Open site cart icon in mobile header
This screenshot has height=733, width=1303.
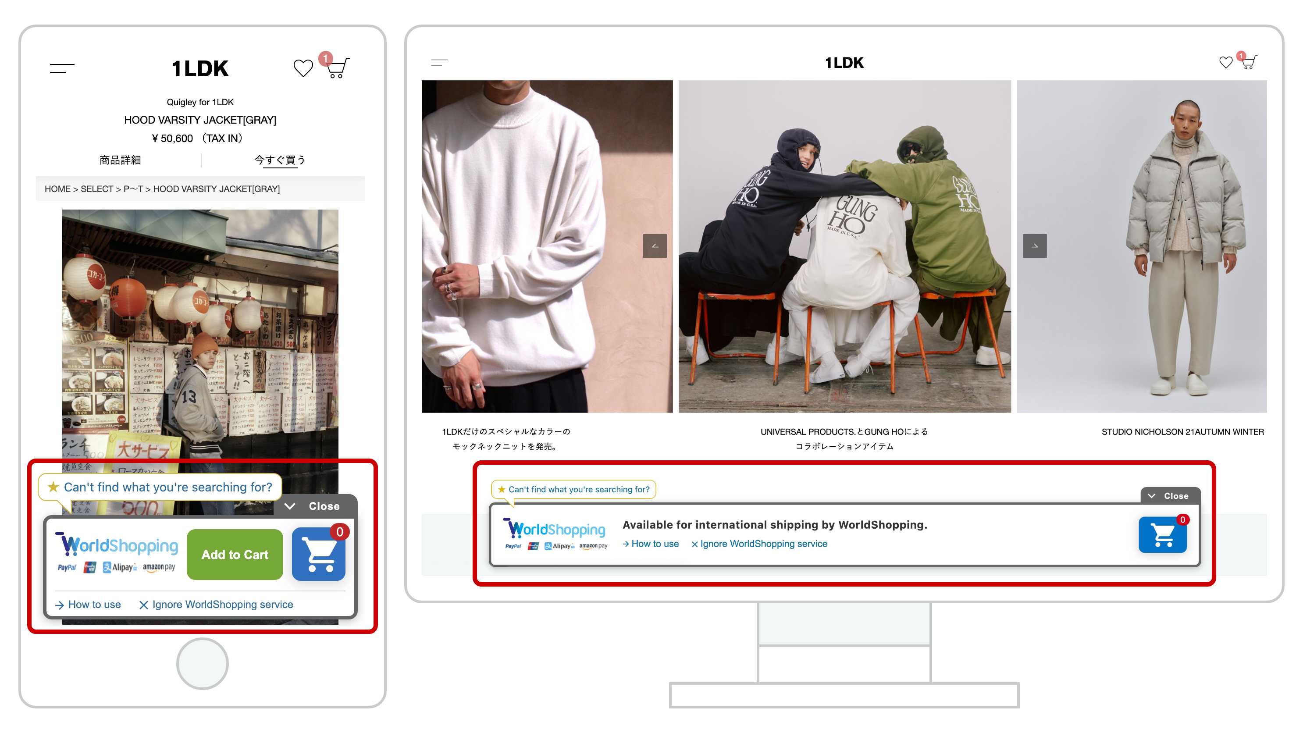click(338, 68)
